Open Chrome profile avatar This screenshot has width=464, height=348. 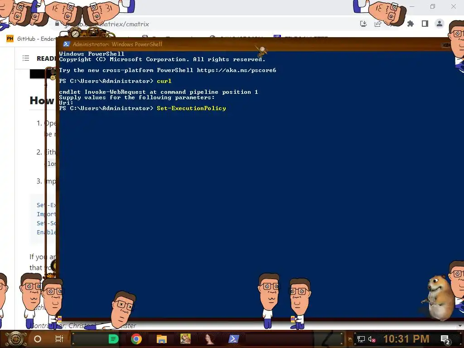coord(440,24)
